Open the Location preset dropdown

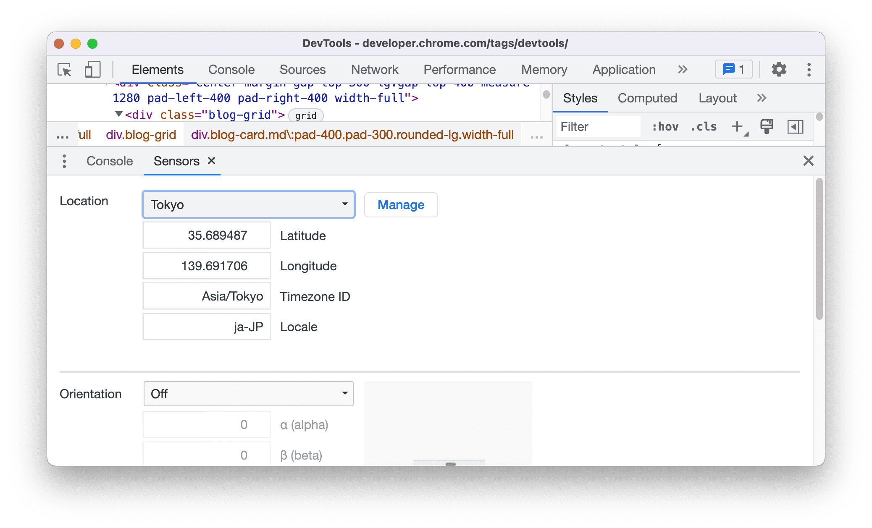[x=248, y=204]
